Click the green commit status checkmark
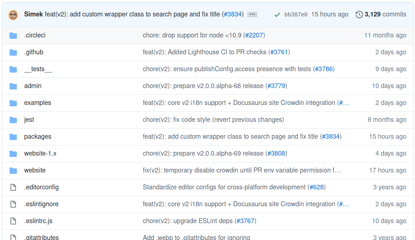This screenshot has height=240, width=415. (277, 15)
